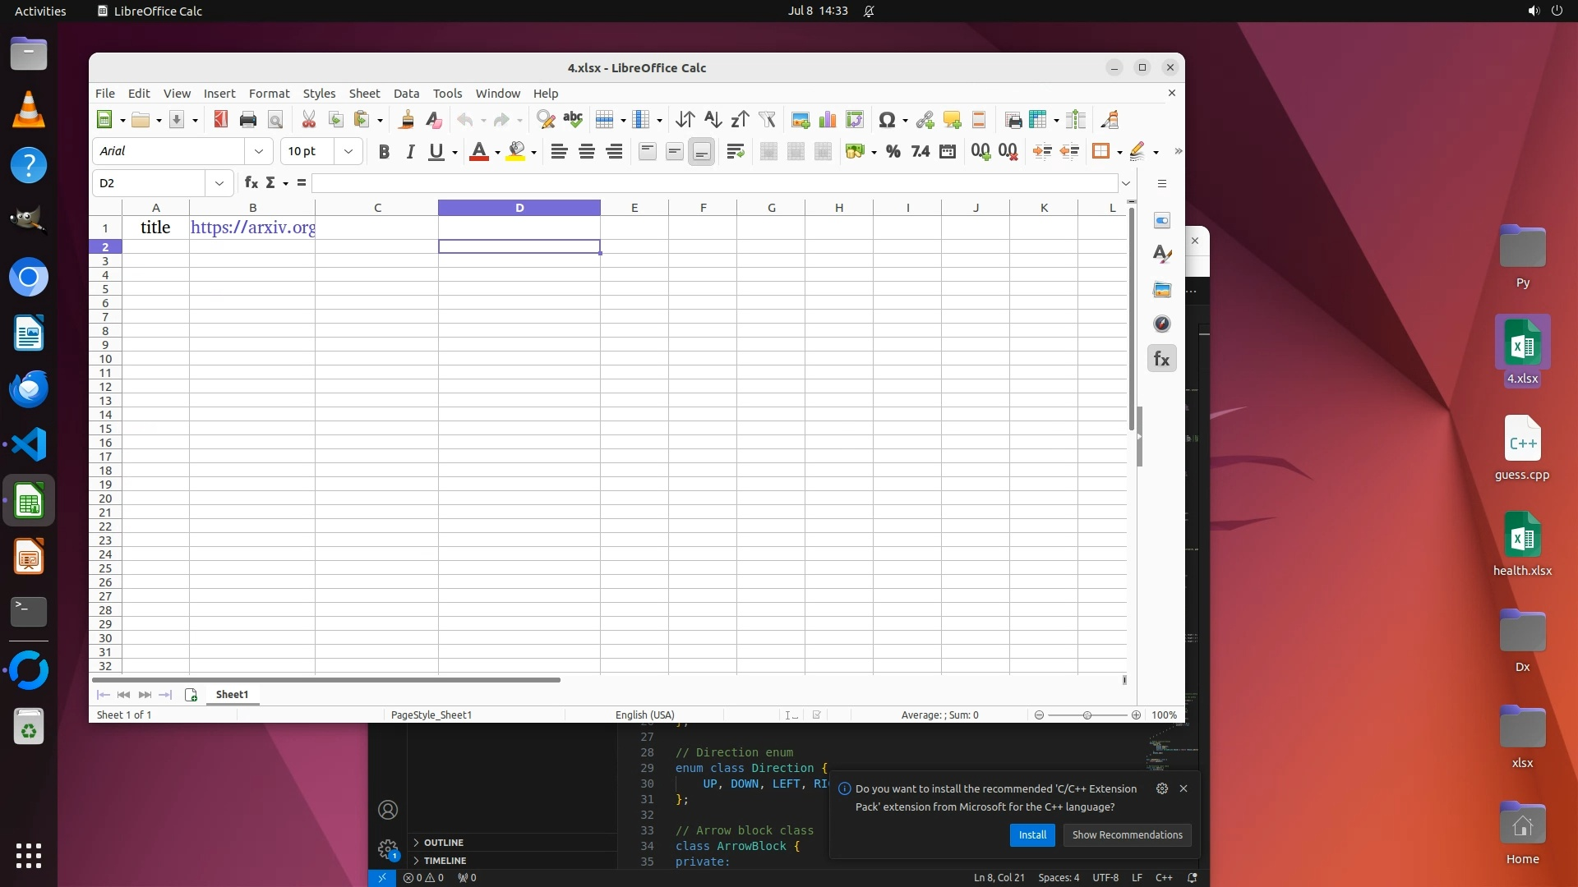Click the Insert Special Character icon
The image size is (1578, 887).
tap(886, 120)
